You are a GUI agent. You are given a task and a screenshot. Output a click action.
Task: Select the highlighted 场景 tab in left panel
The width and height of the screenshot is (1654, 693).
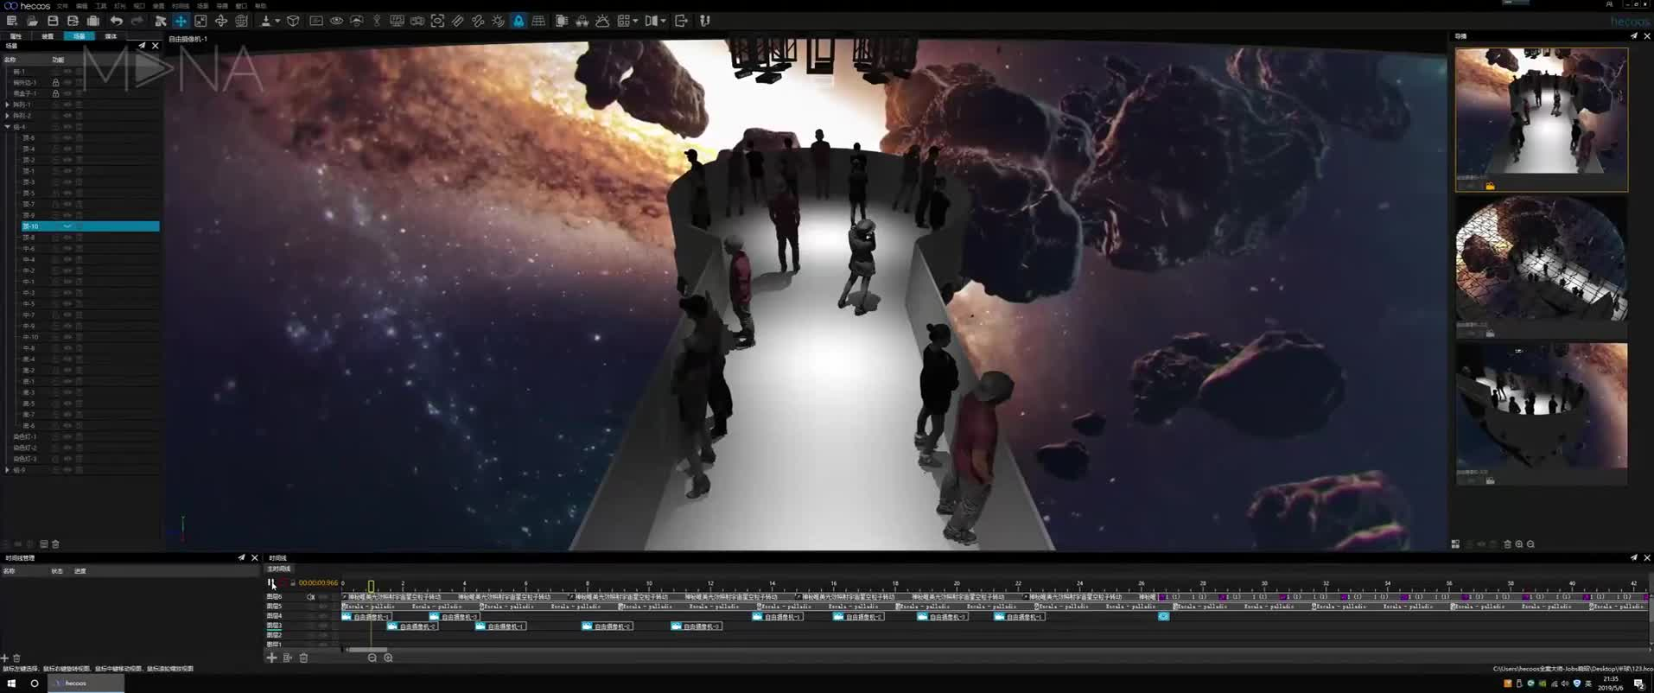pos(80,36)
